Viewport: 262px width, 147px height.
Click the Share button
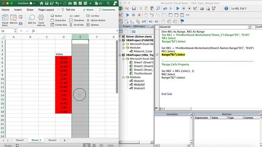(x=88, y=10)
